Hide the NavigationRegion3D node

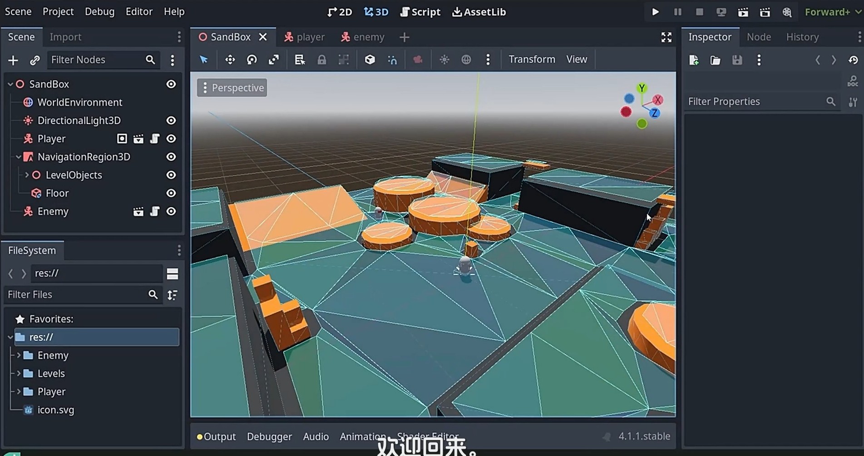[171, 157]
